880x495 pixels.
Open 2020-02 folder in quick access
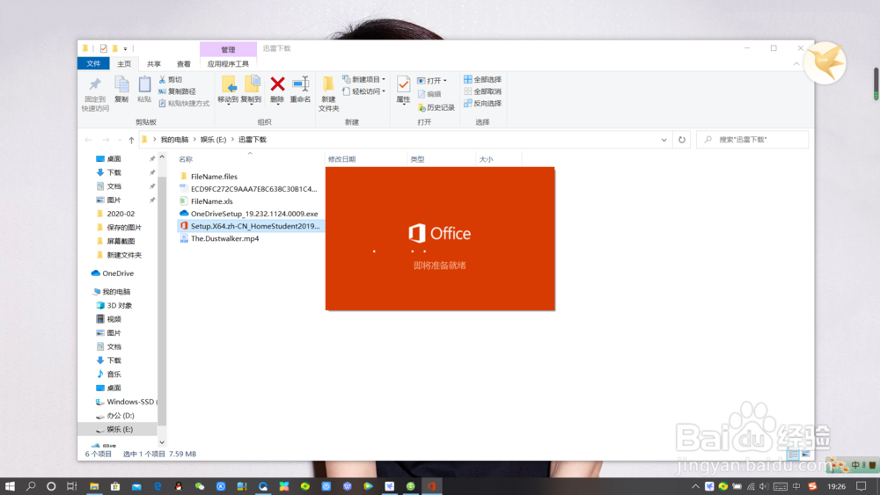(x=115, y=214)
